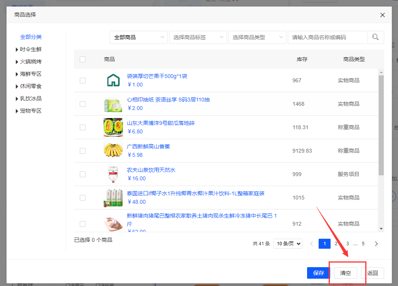Screen dimensions: 398x286
Task: Check the 心相印抽纸 row checkbox
Action: click(x=82, y=104)
